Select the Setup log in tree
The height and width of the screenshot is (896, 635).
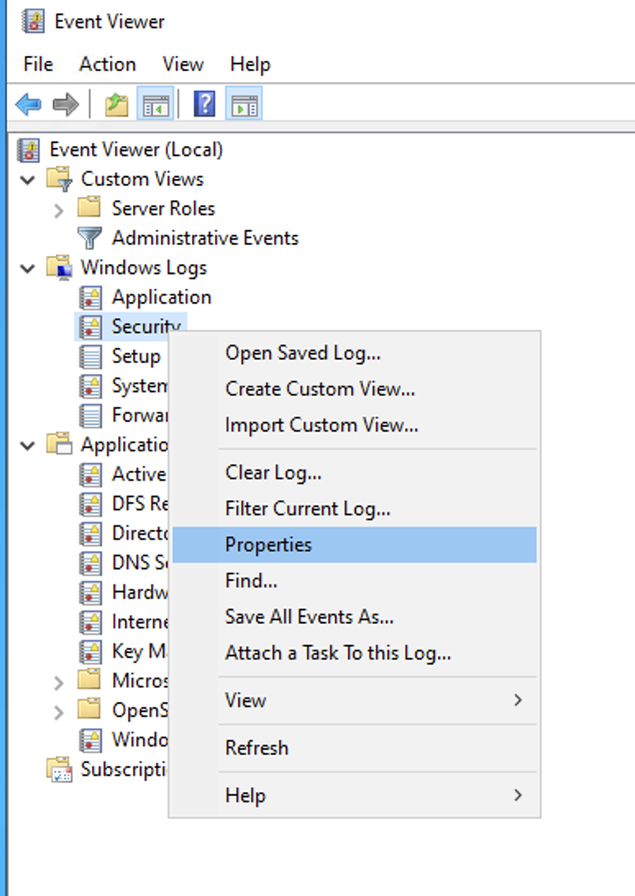(x=135, y=356)
